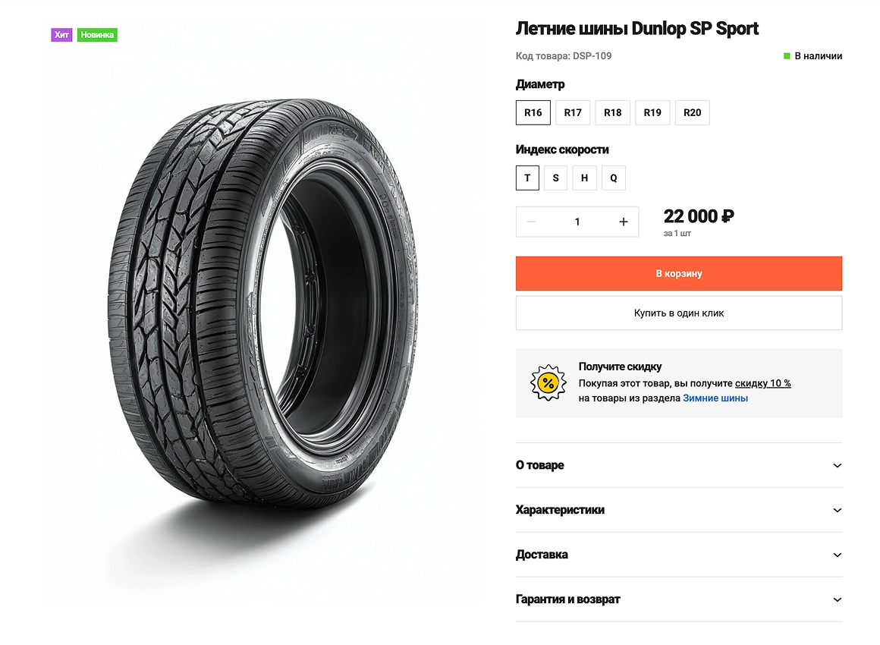
Task: Click the purple Хит badge
Action: (x=61, y=35)
